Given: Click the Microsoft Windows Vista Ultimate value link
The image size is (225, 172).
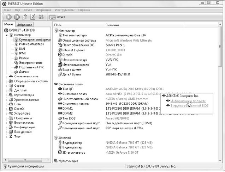Looking at the screenshot, I should point(129,41).
